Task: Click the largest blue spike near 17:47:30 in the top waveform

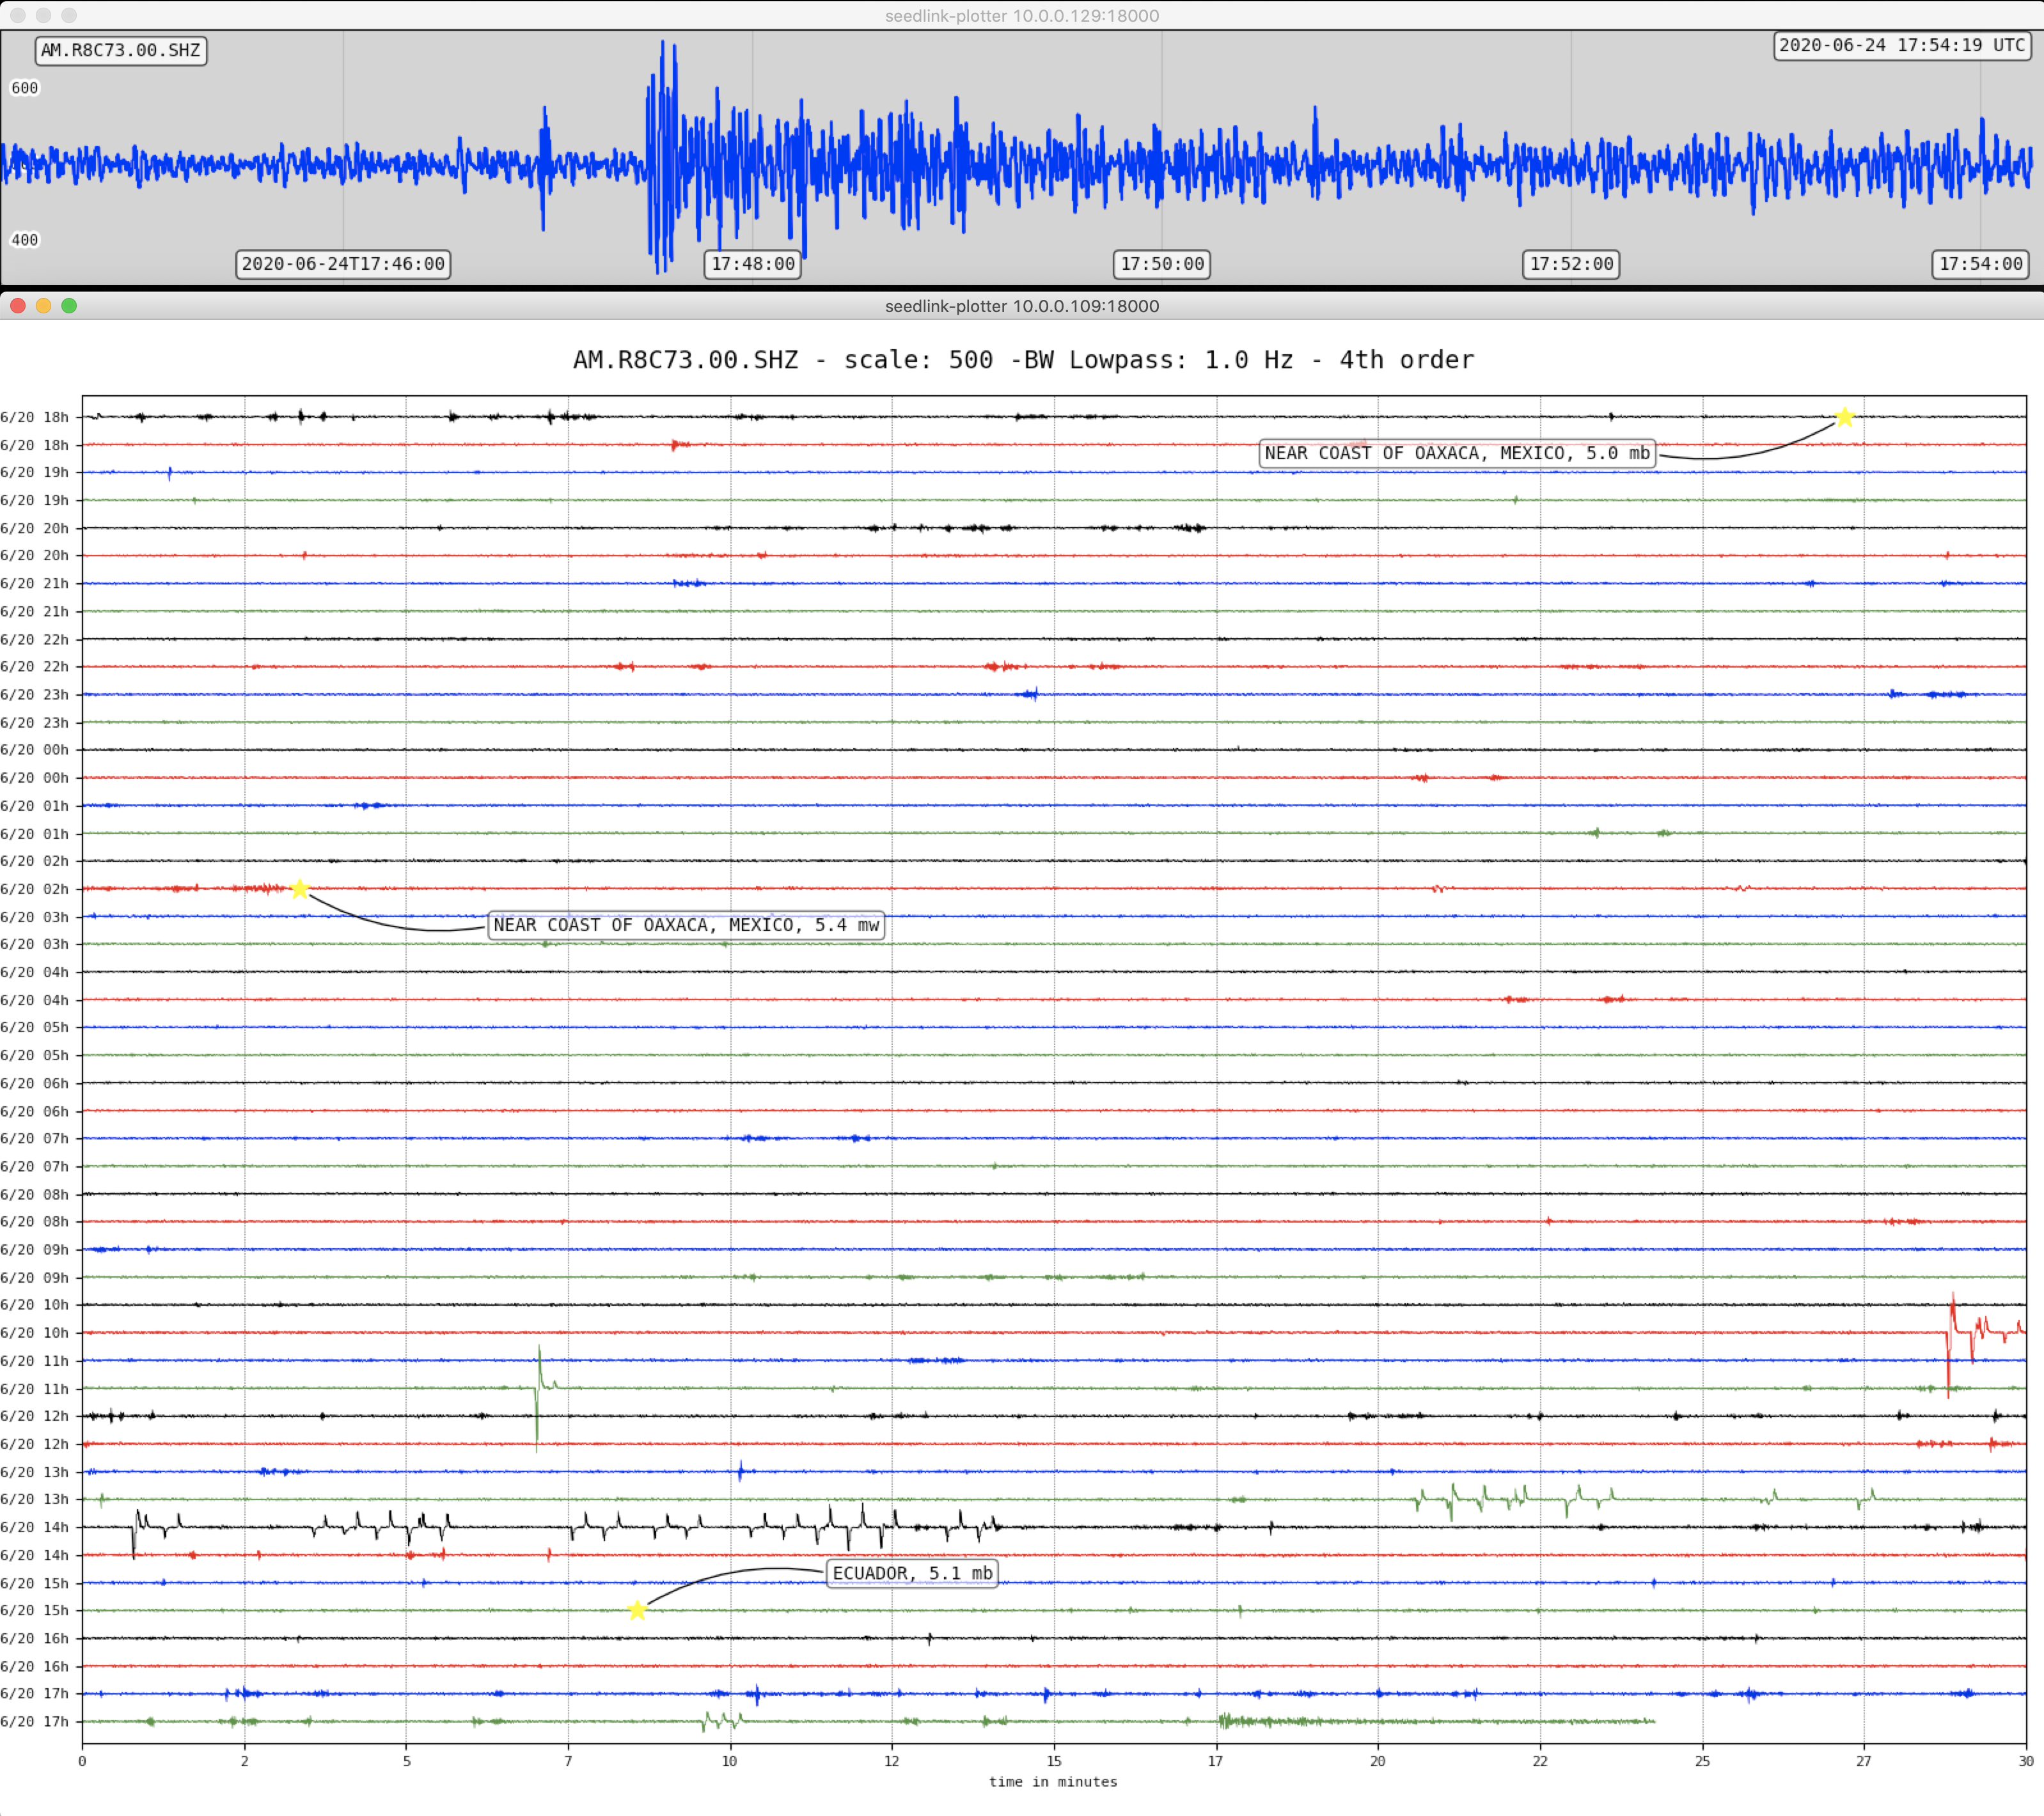Action: 662,156
